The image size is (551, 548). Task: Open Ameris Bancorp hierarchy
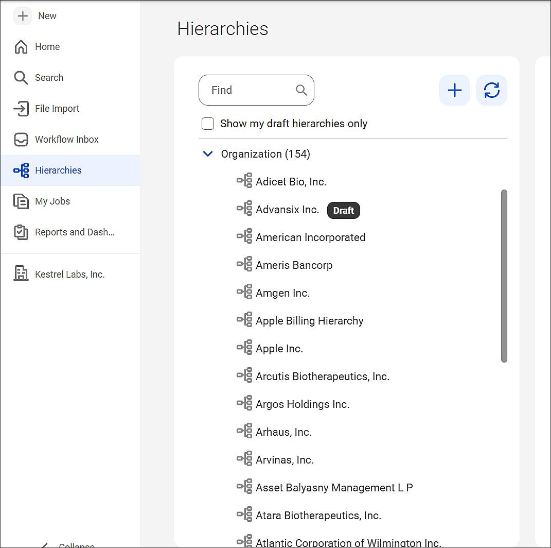(x=294, y=265)
